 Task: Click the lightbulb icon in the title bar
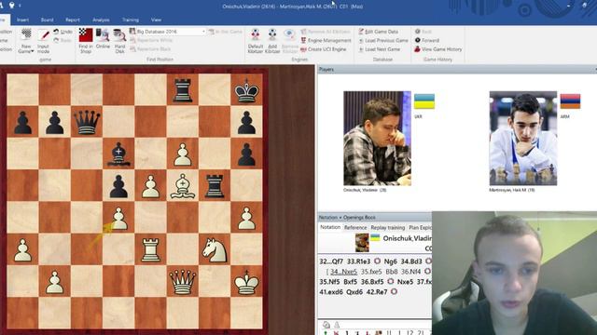pyautogui.click(x=12, y=5)
